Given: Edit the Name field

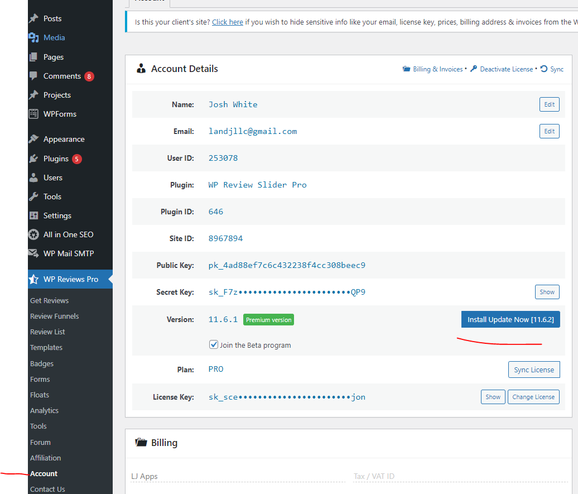Looking at the screenshot, I should (549, 104).
